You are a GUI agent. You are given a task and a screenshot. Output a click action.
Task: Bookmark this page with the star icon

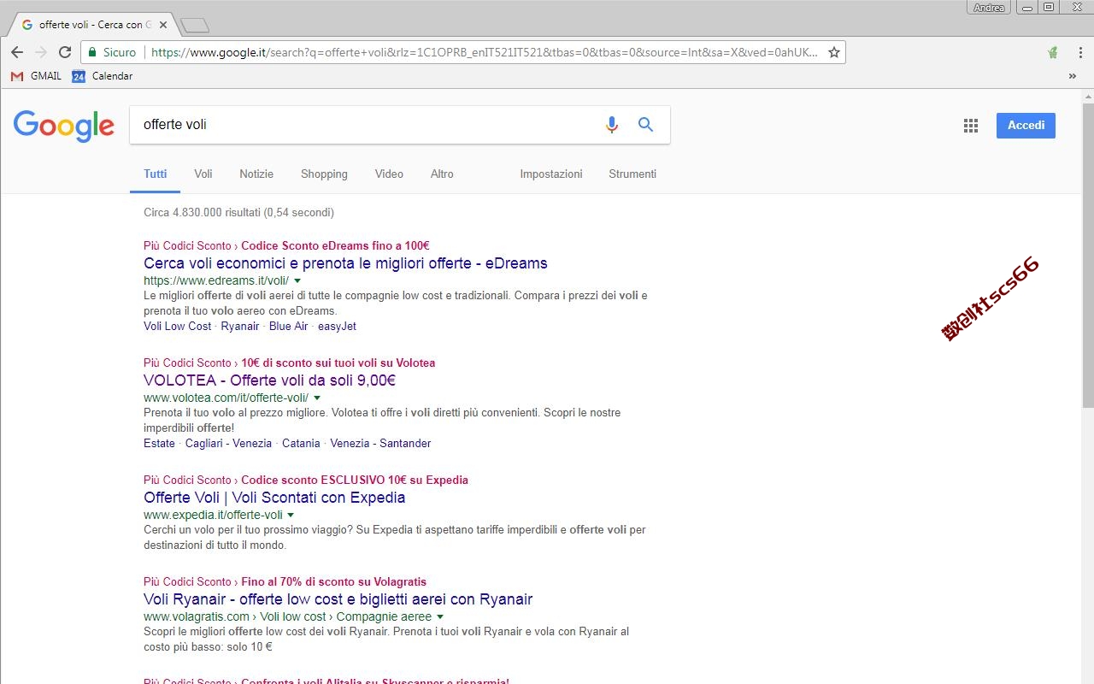[x=834, y=52]
